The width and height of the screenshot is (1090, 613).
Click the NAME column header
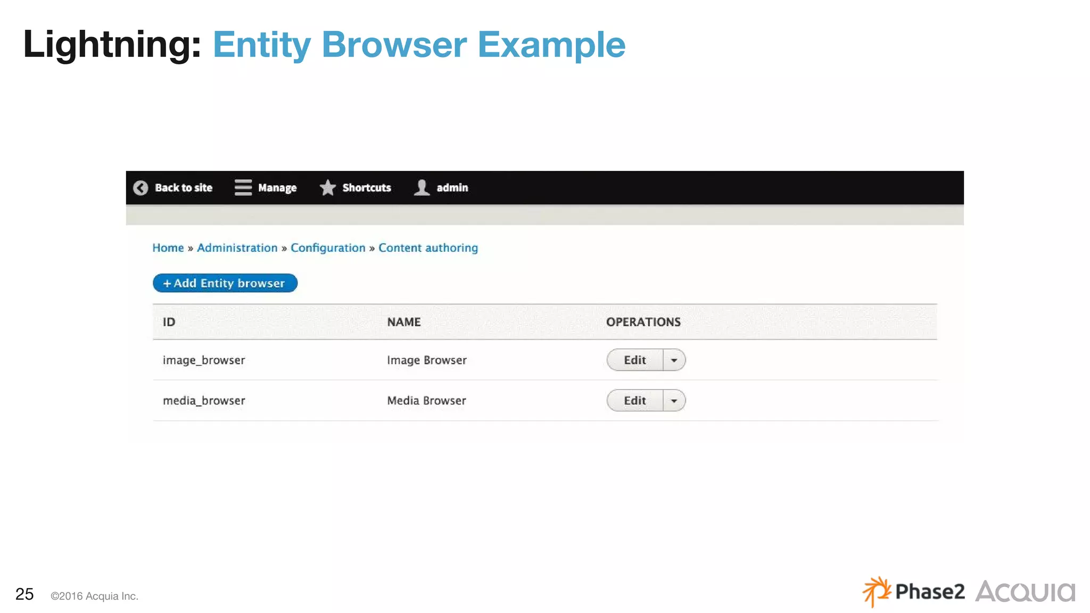point(404,322)
